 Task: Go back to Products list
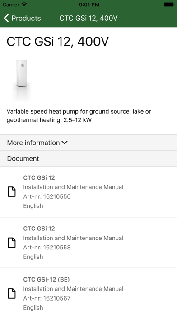22,18
